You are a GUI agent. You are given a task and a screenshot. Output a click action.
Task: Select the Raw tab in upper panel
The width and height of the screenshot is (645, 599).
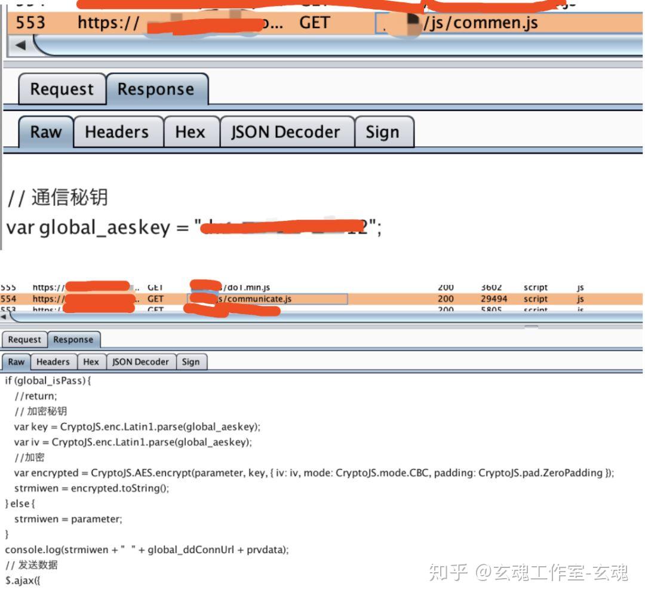(46, 132)
